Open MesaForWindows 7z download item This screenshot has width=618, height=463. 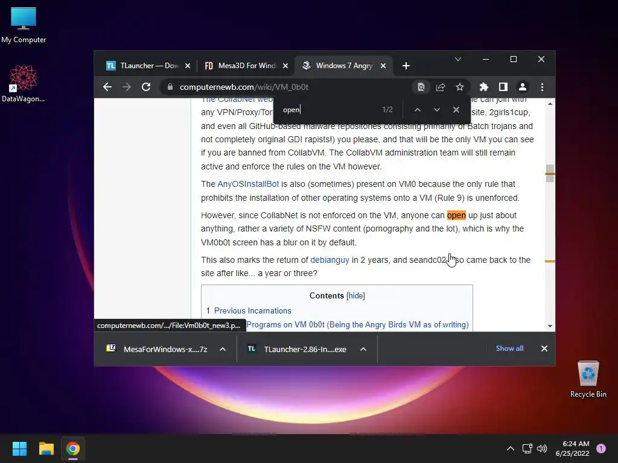pyautogui.click(x=158, y=349)
